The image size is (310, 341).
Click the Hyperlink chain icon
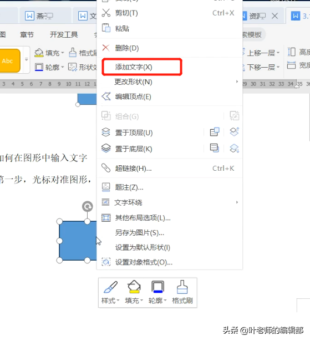[106, 168]
